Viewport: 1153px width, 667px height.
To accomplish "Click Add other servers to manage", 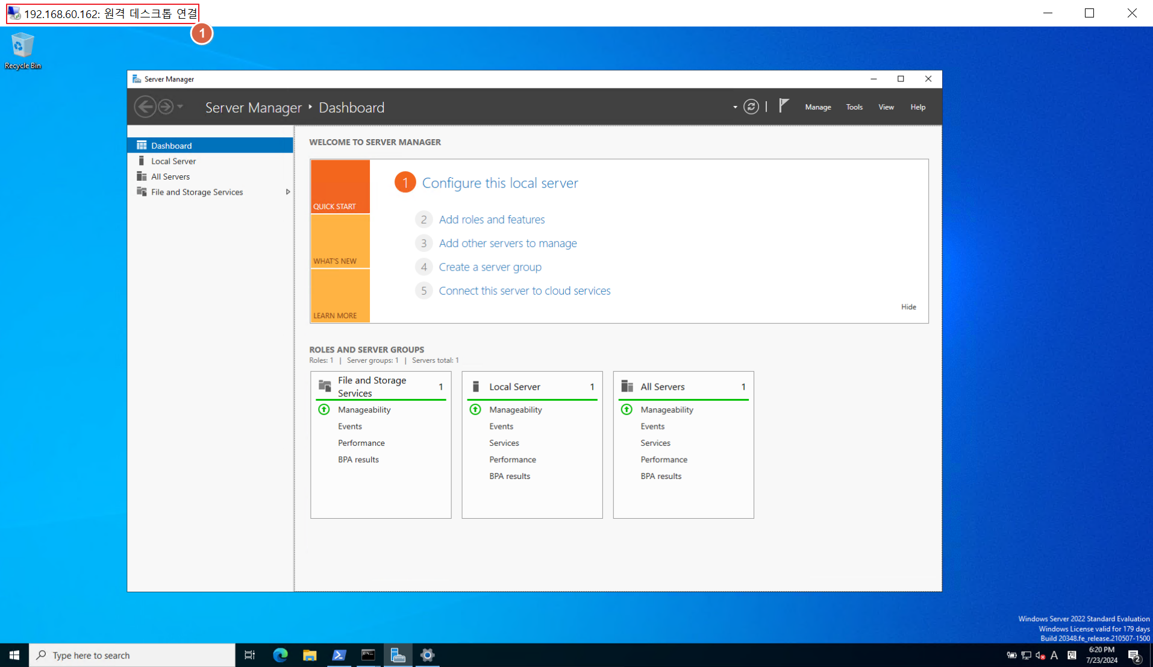I will (x=508, y=243).
